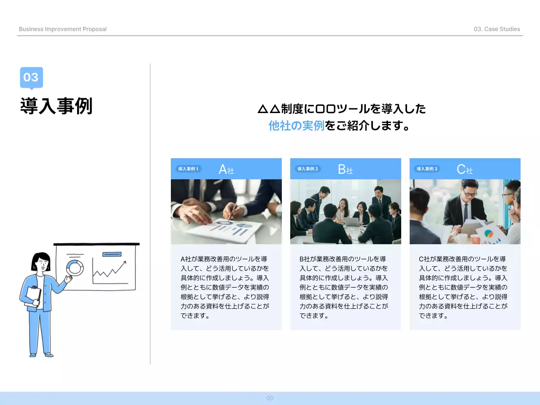Expand the B社 case description text
540x405 pixels.
344,287
